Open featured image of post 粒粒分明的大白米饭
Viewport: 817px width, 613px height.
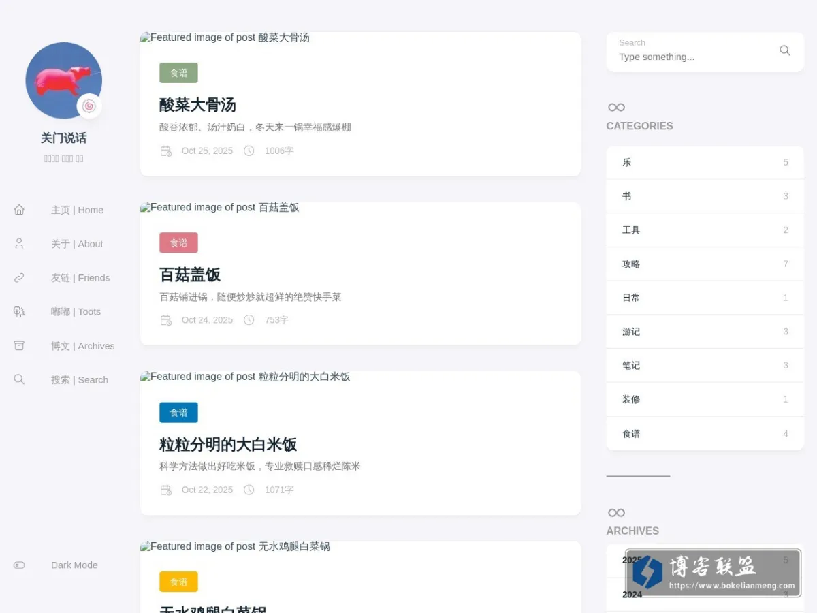(x=245, y=377)
